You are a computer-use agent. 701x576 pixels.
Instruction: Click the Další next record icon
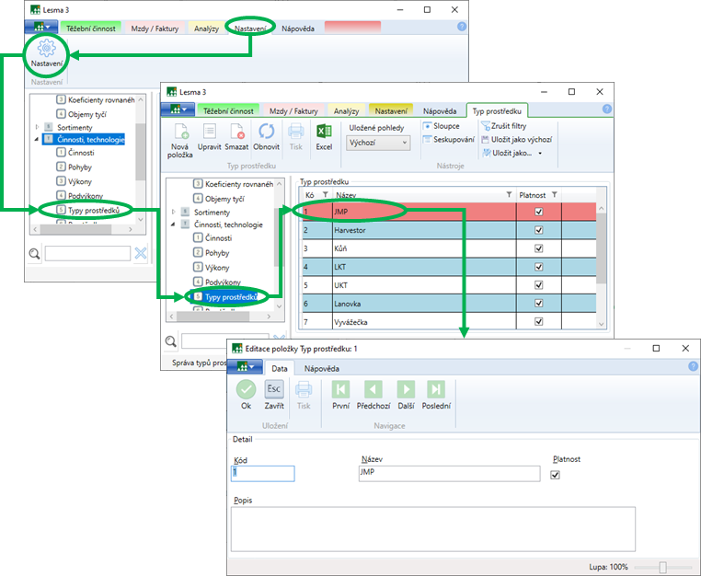[405, 389]
